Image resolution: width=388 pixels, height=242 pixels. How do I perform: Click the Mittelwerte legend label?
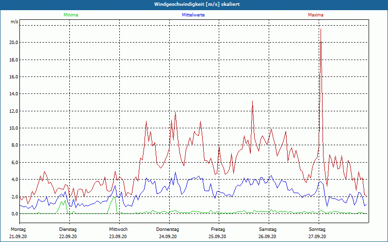[193, 15]
